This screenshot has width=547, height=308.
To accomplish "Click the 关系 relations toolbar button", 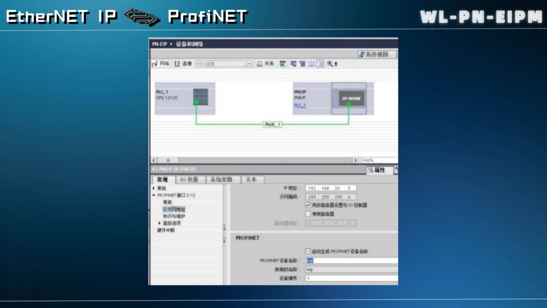I will tap(266, 64).
